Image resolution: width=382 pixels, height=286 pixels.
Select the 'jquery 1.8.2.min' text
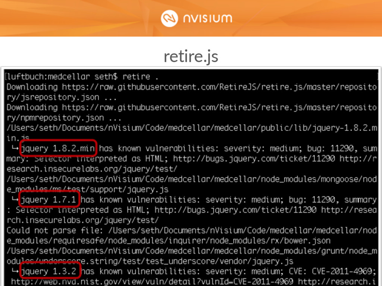(58, 148)
